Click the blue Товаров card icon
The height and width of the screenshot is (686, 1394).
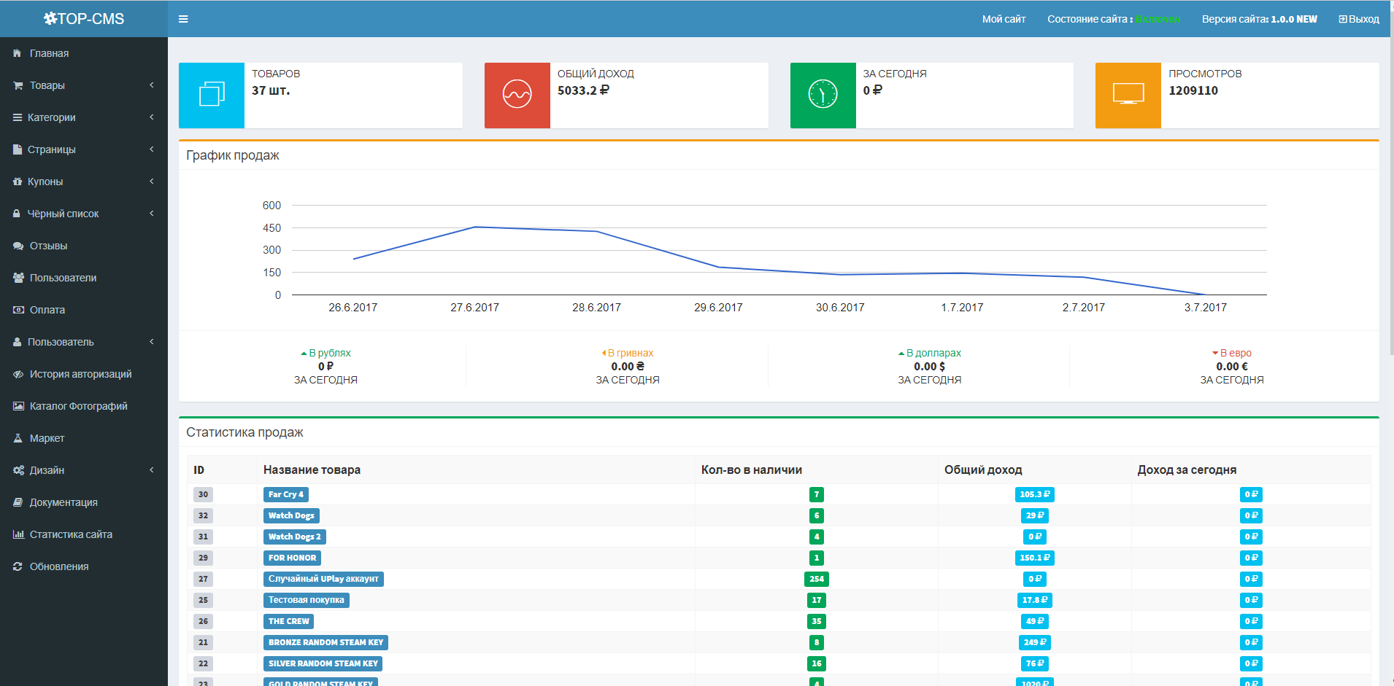pyautogui.click(x=212, y=96)
